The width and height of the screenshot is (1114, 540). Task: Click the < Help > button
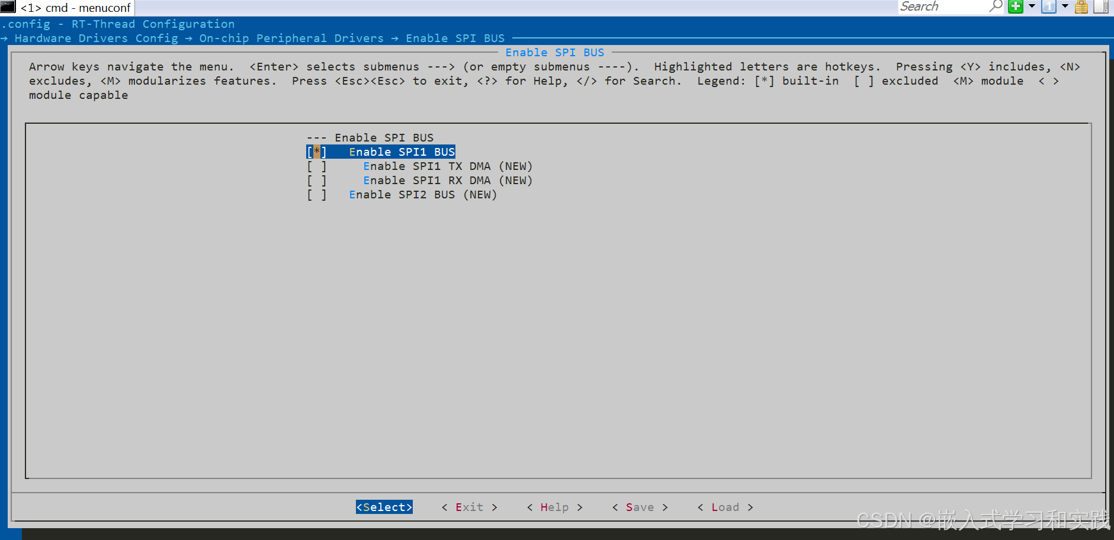click(555, 507)
